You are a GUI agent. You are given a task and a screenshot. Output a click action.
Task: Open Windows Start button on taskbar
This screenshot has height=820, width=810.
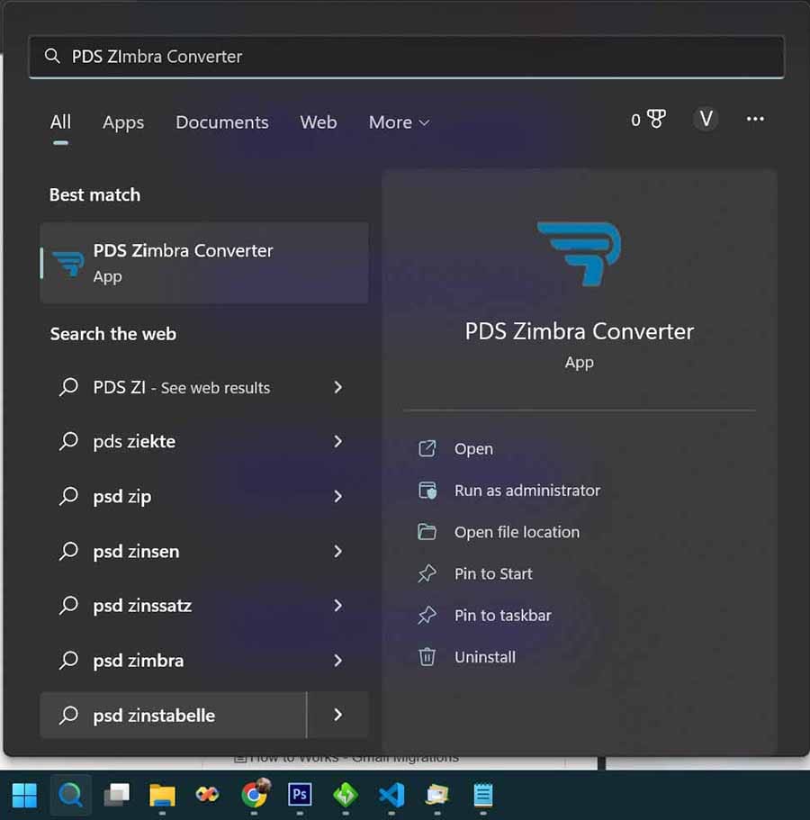click(24, 795)
